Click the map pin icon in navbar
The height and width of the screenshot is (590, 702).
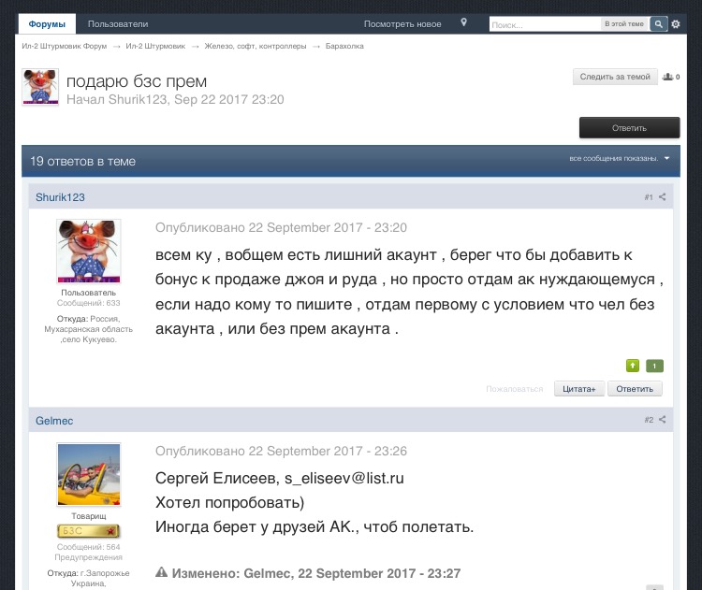click(464, 22)
